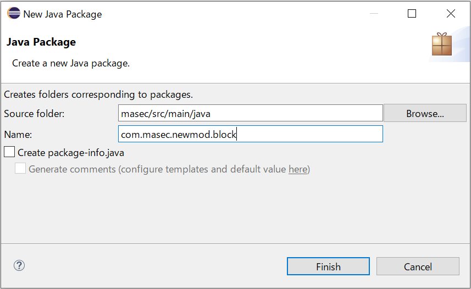Focus the Source folder text field

tap(251, 113)
